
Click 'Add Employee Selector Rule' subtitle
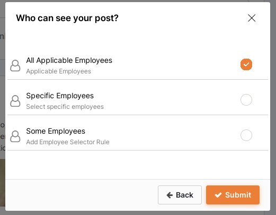[x=68, y=142]
